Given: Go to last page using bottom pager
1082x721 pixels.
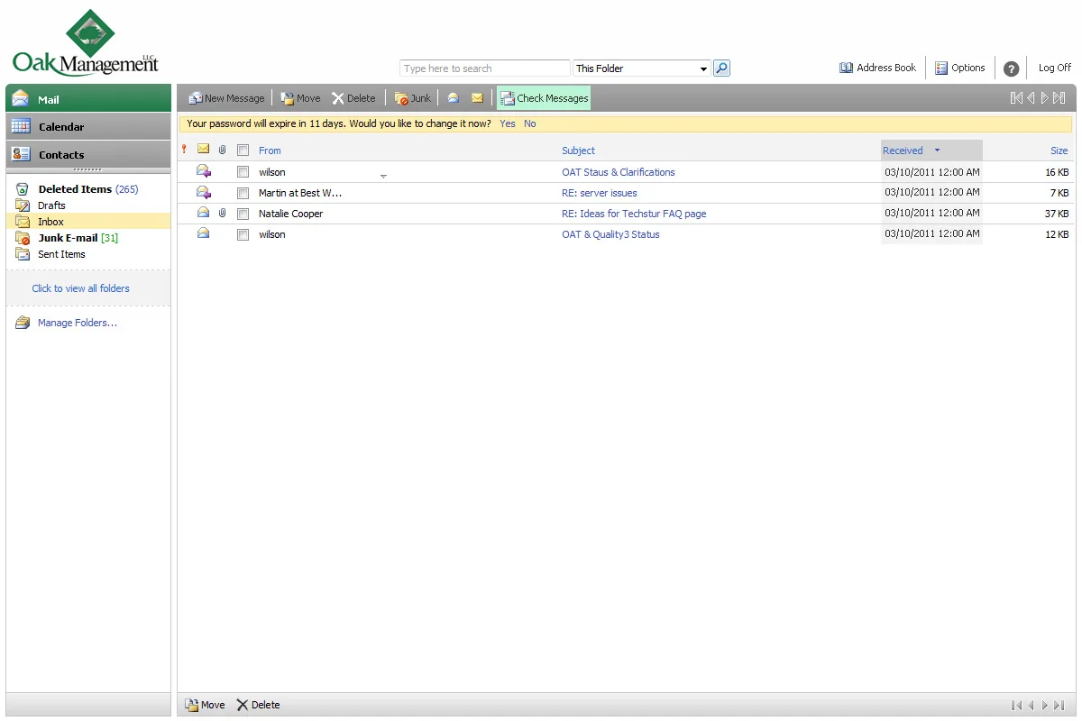Looking at the screenshot, I should pyautogui.click(x=1059, y=706).
